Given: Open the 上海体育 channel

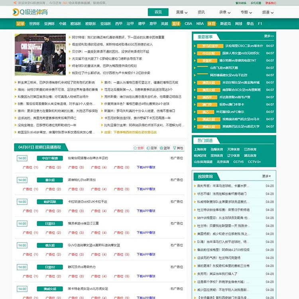Looking at the screenshot, I should (200, 149).
